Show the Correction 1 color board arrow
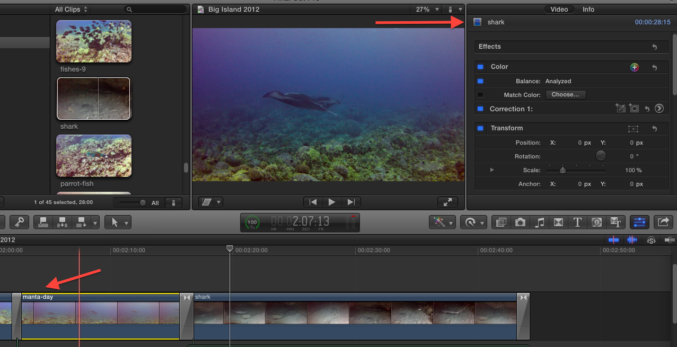Screen dimensions: 677x347 coord(659,109)
